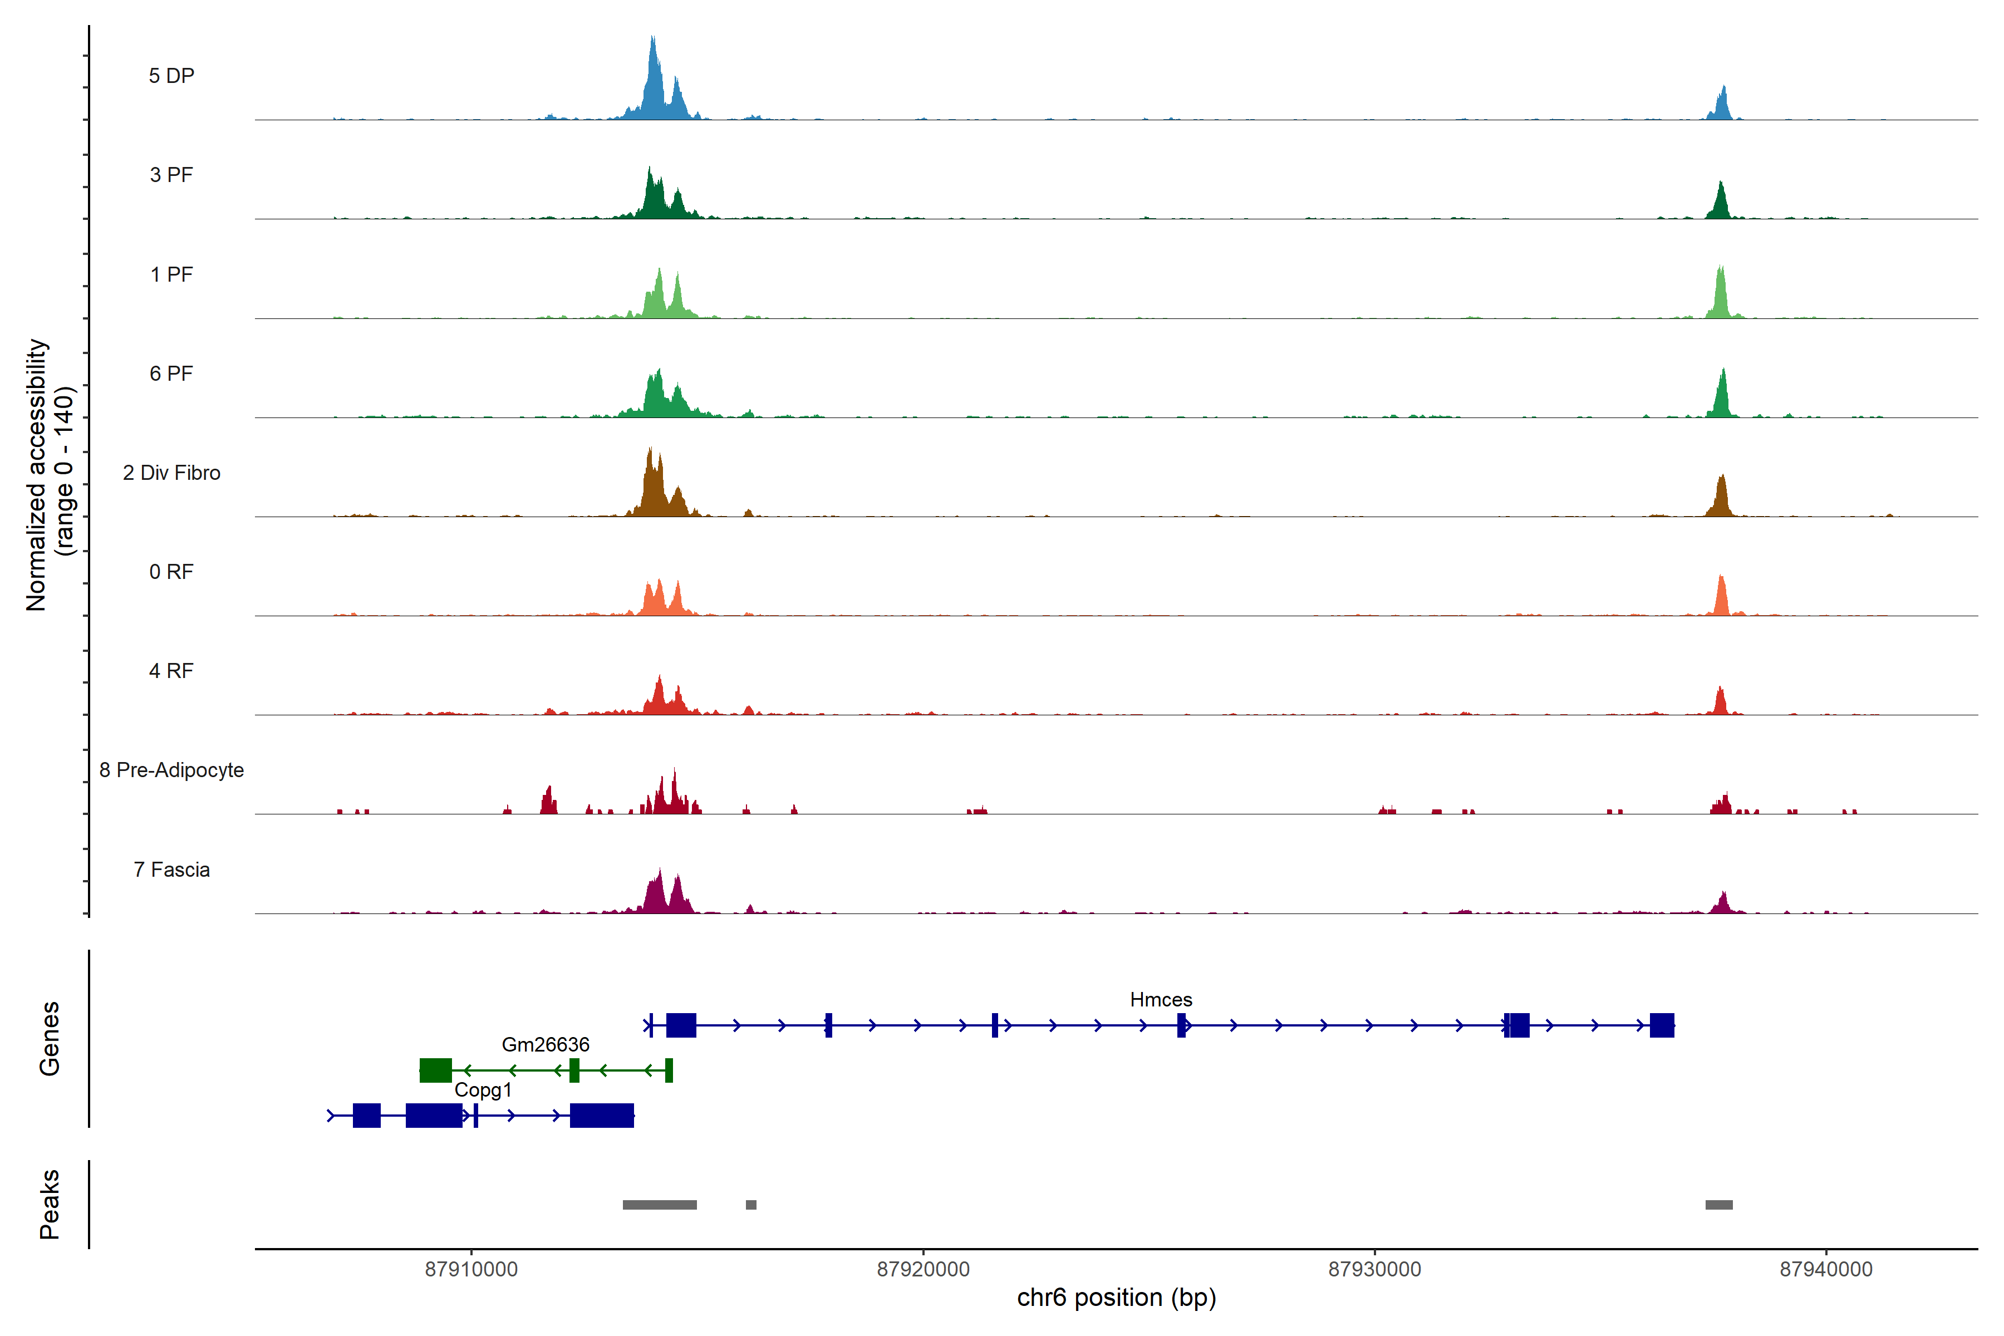Viewport: 2004px width, 1336px height.
Task: Click the small middle gray peak bar
Action: pos(750,1205)
